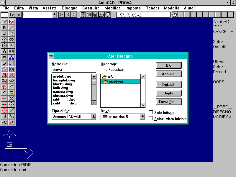Click the Default button

point(168,85)
